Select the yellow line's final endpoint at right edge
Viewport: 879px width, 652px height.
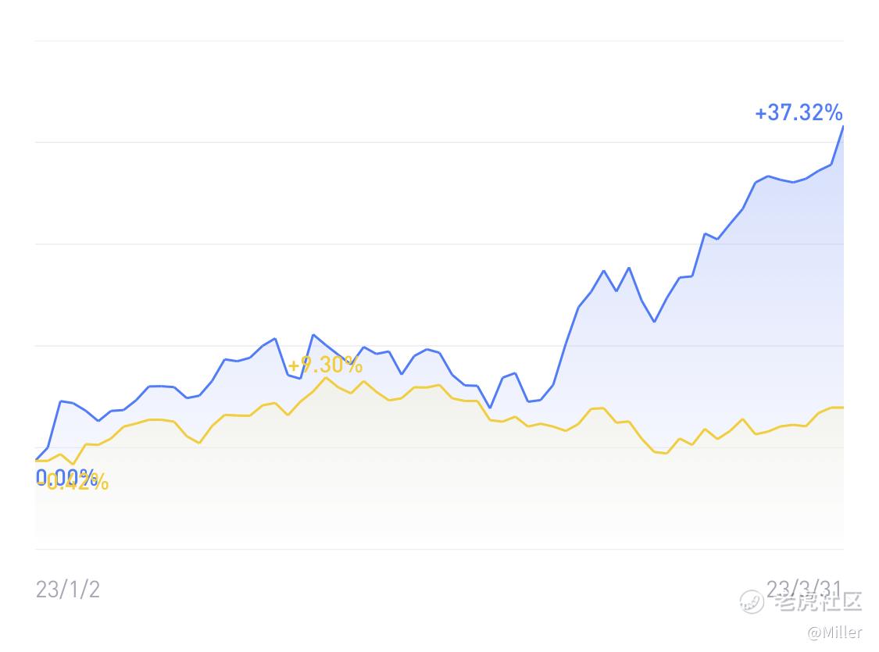coord(842,408)
